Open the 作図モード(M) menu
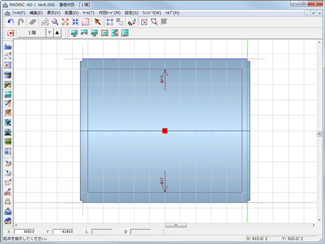Image resolution: width=325 pixels, height=244 pixels. 110,13
